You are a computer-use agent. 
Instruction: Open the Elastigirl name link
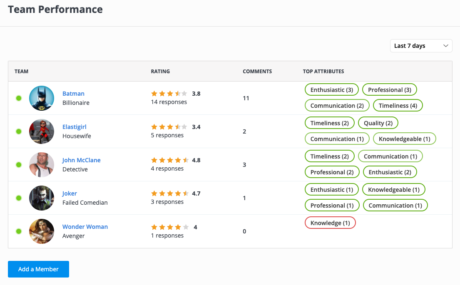[75, 127]
